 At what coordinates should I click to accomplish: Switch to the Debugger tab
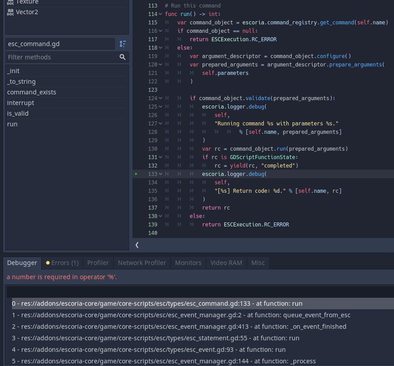[22, 263]
